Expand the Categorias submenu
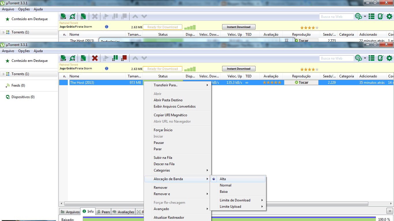 click(x=177, y=170)
